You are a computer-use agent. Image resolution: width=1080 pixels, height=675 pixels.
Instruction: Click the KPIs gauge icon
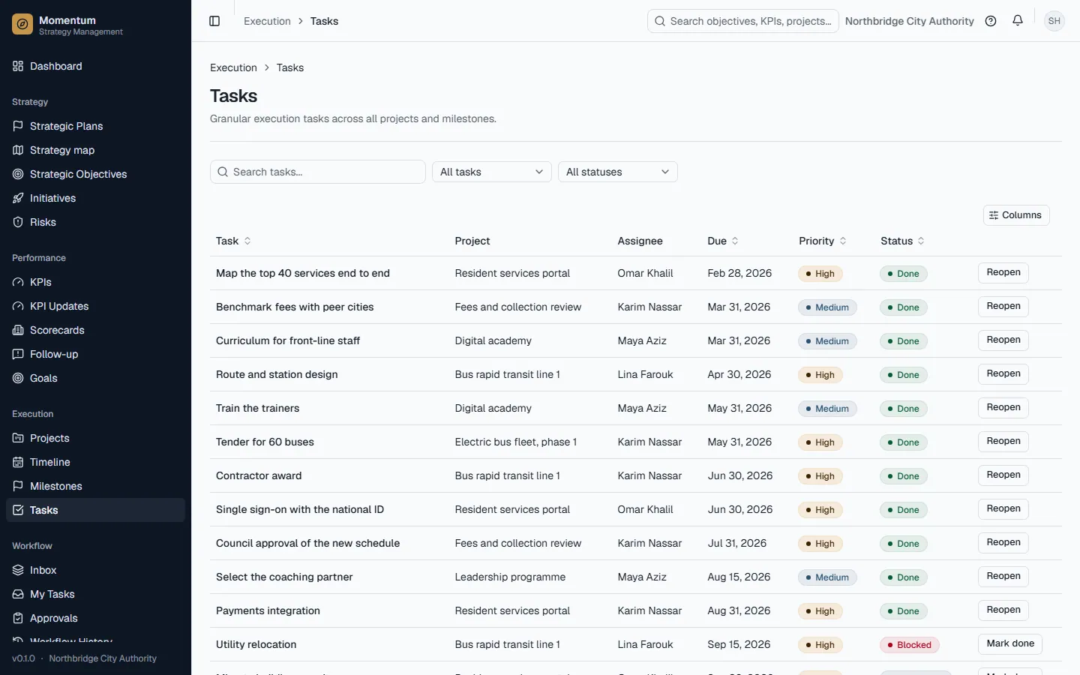point(18,282)
